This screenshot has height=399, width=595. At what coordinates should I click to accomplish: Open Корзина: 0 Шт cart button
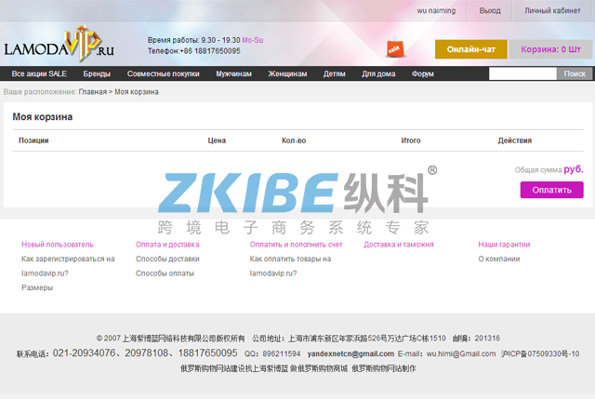550,49
